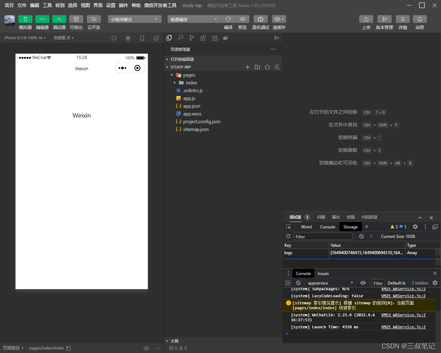Open the 编辑 menu
Image resolution: width=441 pixels, height=353 pixels.
click(x=35, y=5)
